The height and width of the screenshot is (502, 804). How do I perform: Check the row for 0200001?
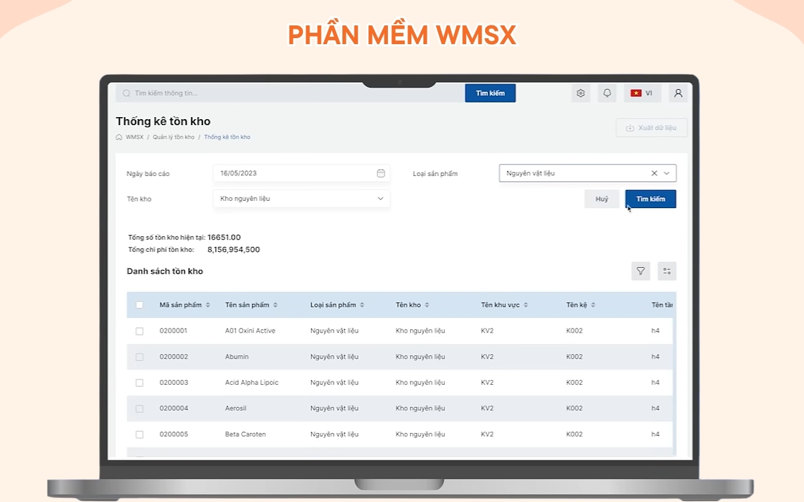pos(139,331)
